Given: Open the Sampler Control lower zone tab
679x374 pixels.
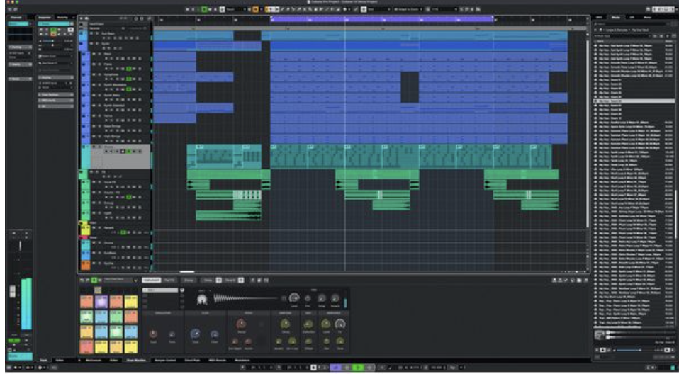Looking at the screenshot, I should click(165, 360).
